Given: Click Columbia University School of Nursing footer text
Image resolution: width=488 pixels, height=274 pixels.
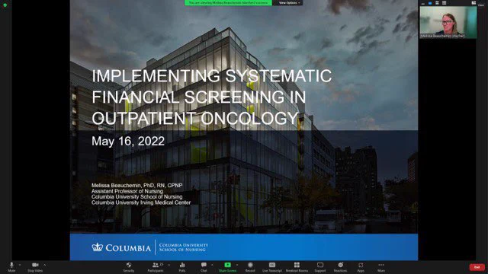Looking at the screenshot, I should pyautogui.click(x=183, y=247).
